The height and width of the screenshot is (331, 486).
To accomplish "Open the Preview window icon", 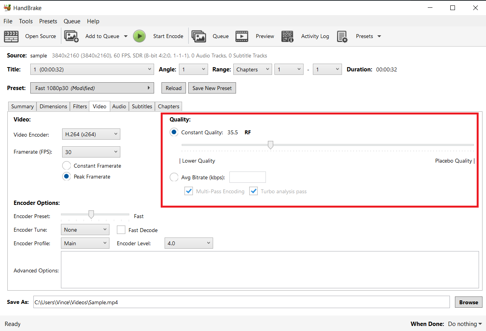I will pyautogui.click(x=242, y=36).
